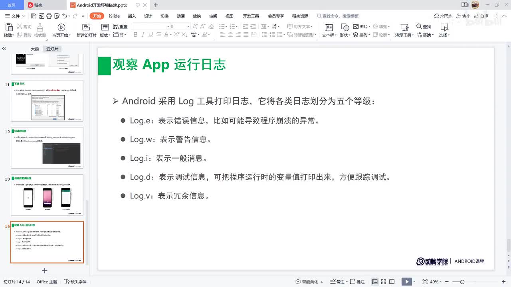Open the 开始 ribbon tab
The width and height of the screenshot is (511, 287).
(x=97, y=16)
